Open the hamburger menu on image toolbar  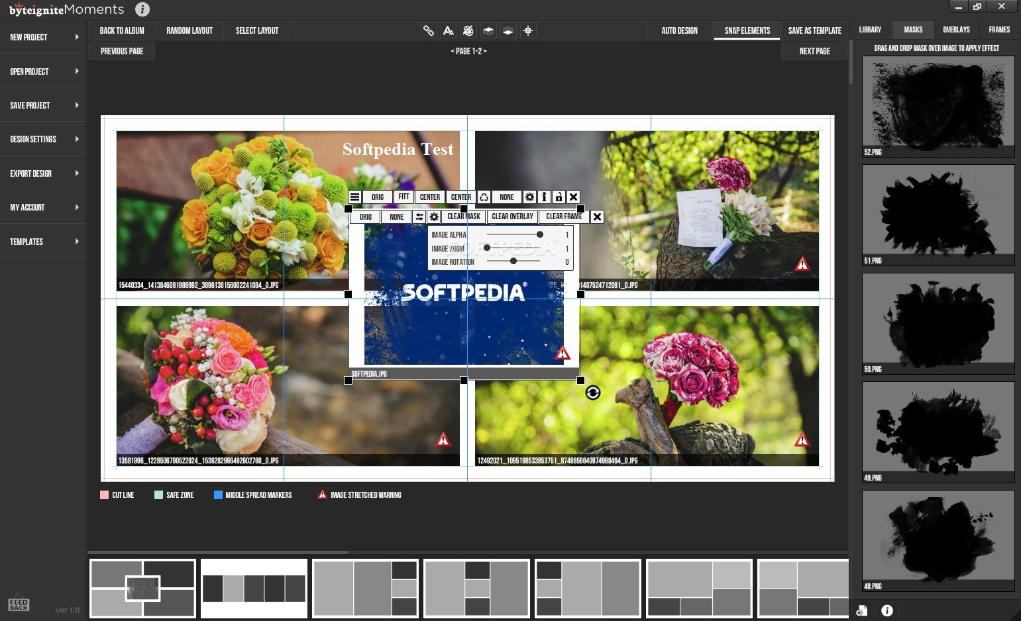click(355, 197)
